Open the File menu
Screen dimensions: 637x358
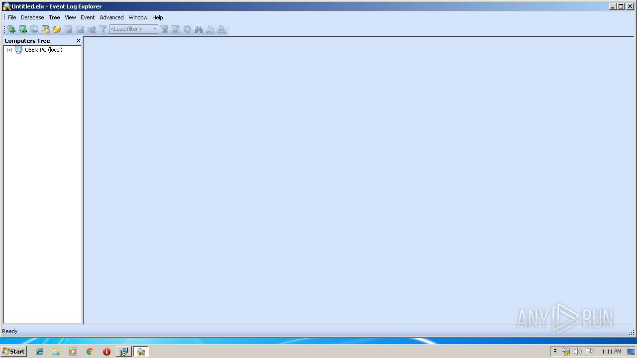[x=12, y=17]
